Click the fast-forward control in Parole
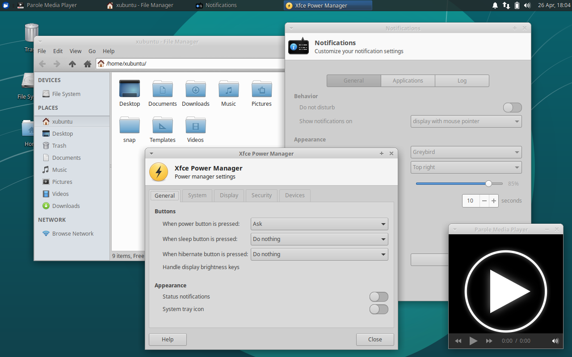Image resolution: width=572 pixels, height=357 pixels. click(489, 341)
